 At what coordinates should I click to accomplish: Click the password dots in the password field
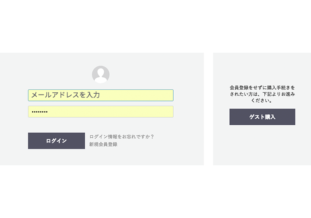(x=40, y=112)
